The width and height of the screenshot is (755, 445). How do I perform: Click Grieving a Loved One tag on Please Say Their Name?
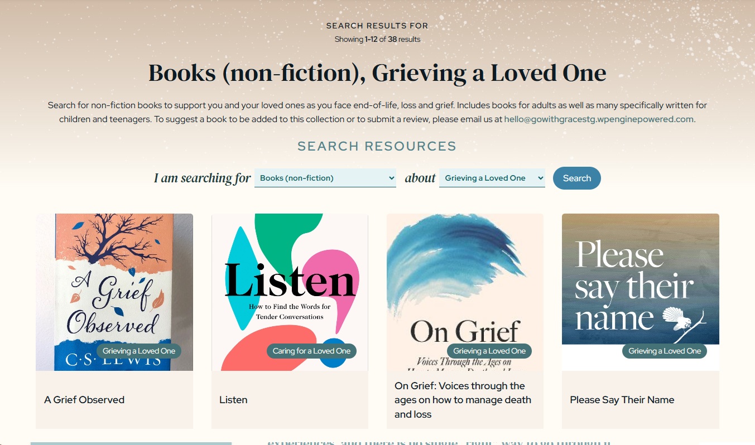(665, 351)
